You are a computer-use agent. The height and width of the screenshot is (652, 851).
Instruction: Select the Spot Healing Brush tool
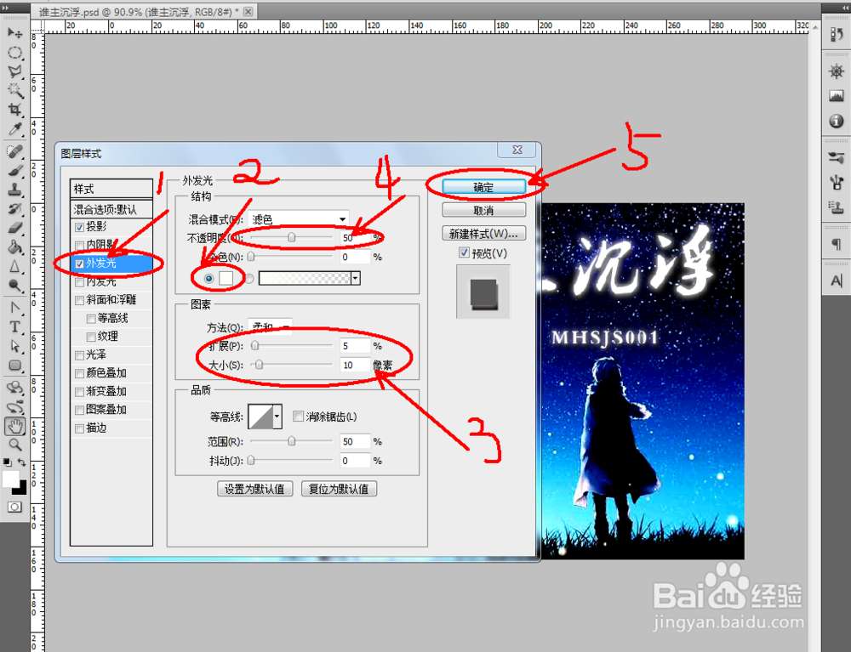14,150
